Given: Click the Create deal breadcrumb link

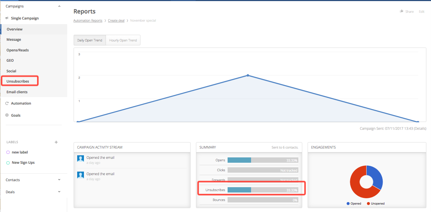Looking at the screenshot, I should tap(116, 21).
